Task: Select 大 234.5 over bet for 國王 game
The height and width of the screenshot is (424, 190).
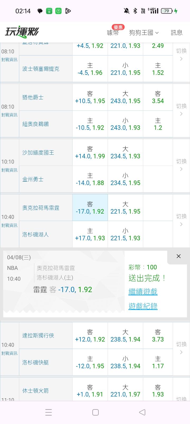Action: [x=125, y=153]
